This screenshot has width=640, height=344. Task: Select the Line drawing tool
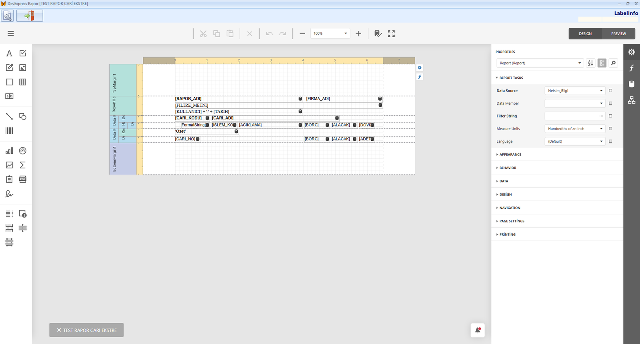[9, 116]
